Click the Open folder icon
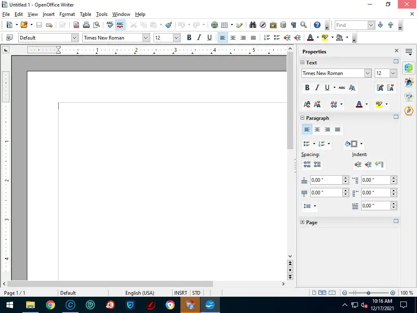This screenshot has height=313, width=417. 24,25
